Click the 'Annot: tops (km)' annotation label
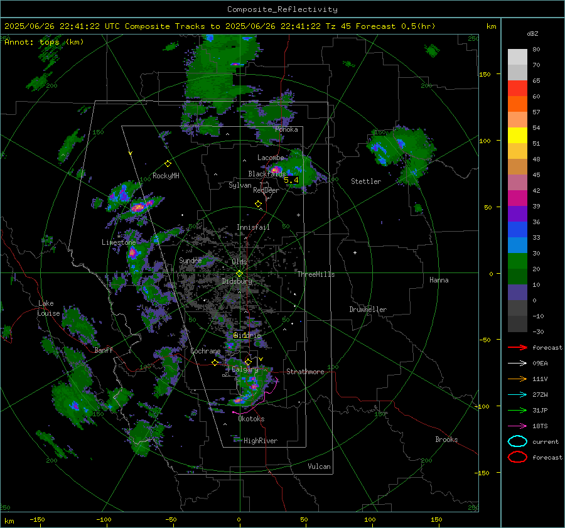The width and height of the screenshot is (565, 528). (x=44, y=42)
